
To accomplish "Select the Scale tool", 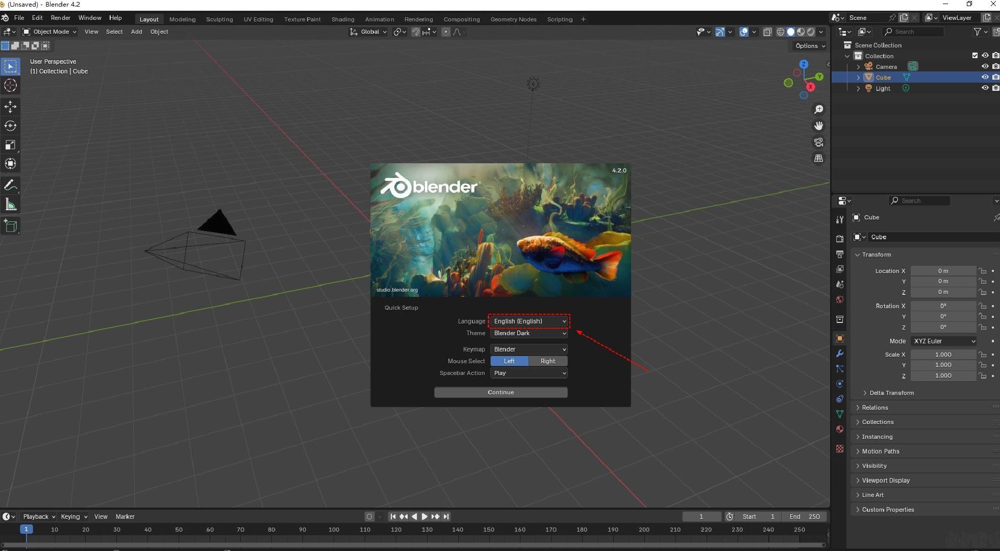I will (10, 145).
